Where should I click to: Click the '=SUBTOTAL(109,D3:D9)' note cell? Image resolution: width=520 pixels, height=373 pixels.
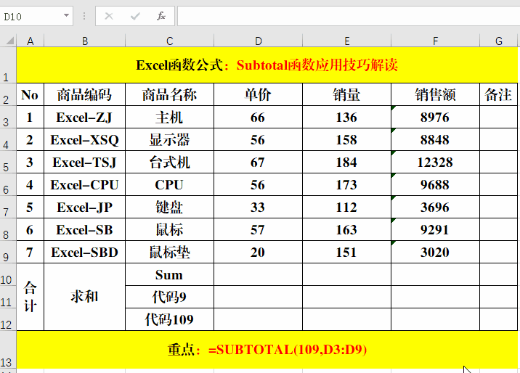pyautogui.click(x=267, y=350)
